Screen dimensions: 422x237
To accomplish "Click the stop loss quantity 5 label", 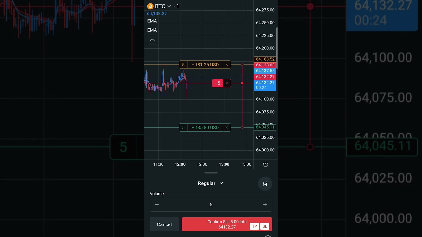I will coord(183,65).
